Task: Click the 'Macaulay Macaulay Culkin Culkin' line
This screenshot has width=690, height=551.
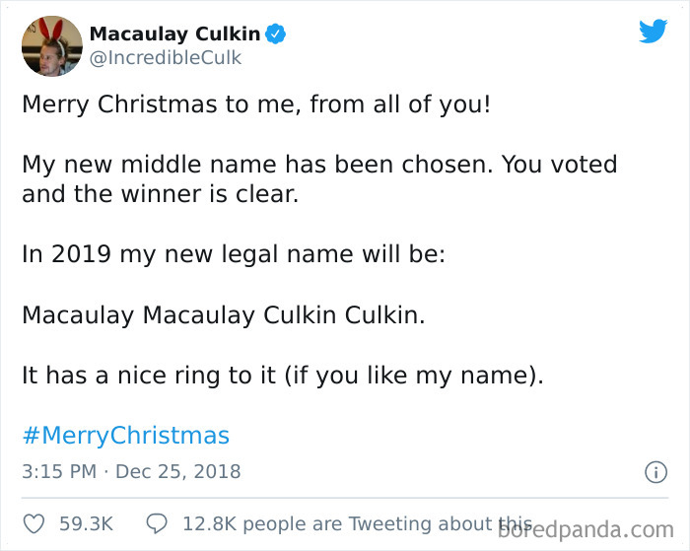Action: point(224,315)
